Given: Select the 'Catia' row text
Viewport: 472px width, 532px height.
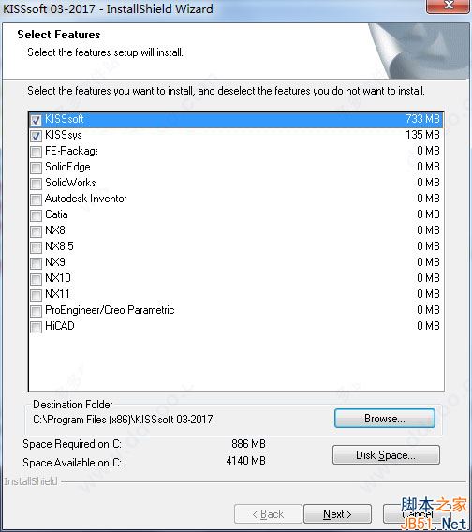Looking at the screenshot, I should pyautogui.click(x=56, y=214).
